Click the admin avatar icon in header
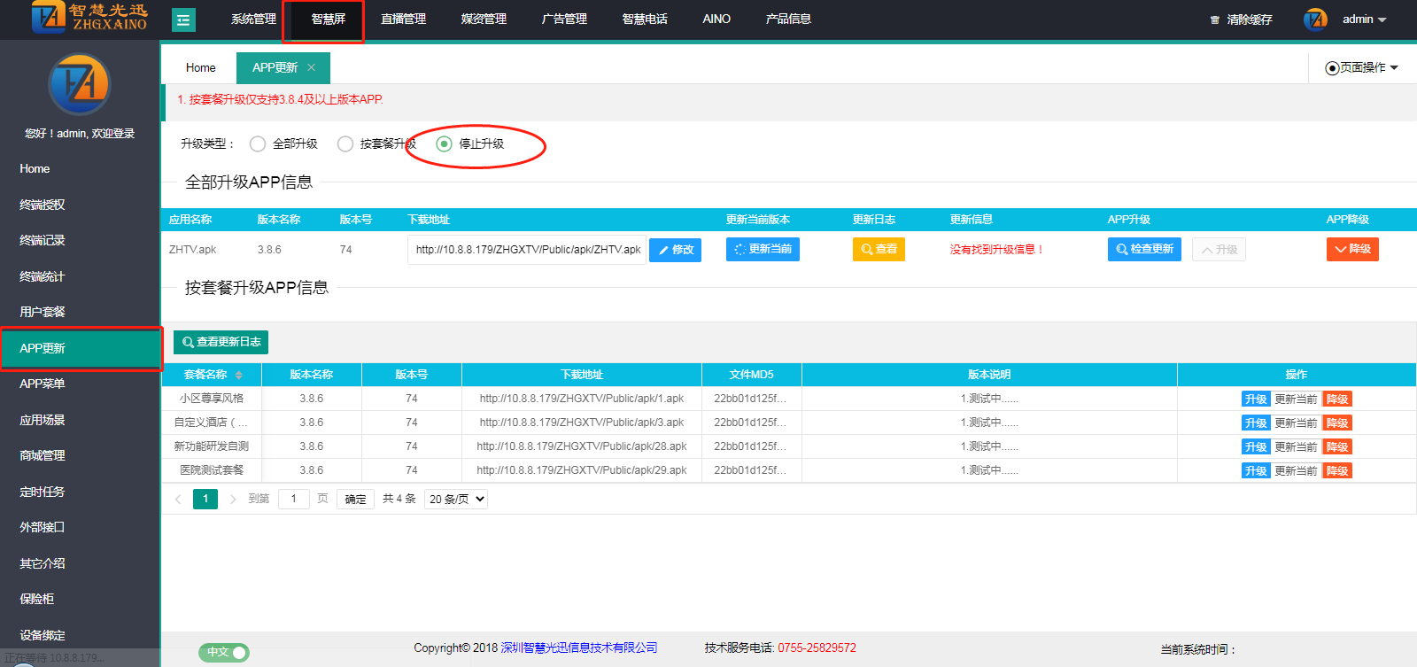The image size is (1417, 667). (x=1315, y=19)
